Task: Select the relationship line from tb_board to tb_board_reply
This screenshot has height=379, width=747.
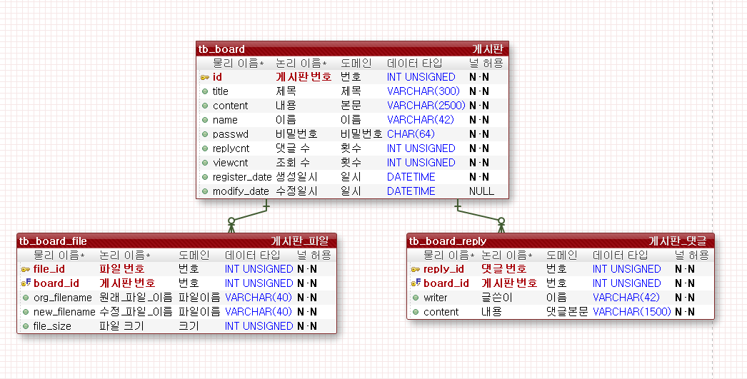Action: click(x=479, y=216)
